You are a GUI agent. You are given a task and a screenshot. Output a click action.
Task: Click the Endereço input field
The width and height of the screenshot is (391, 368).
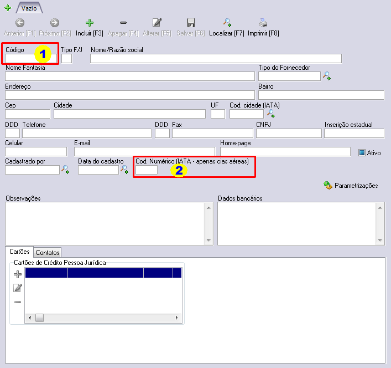click(130, 95)
